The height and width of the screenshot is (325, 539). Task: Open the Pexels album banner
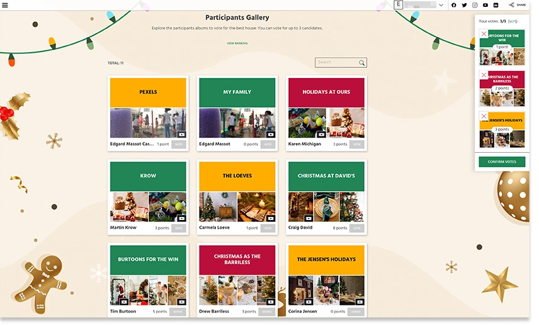pyautogui.click(x=148, y=92)
